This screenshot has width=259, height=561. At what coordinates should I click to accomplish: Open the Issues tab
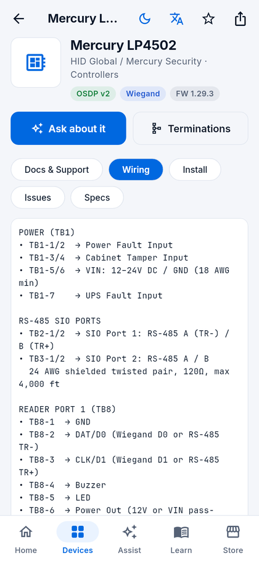tap(38, 197)
